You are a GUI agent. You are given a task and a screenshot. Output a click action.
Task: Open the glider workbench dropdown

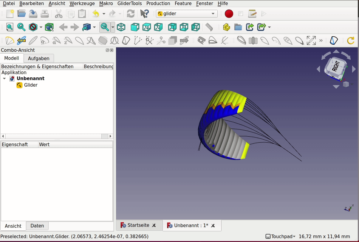(187, 14)
